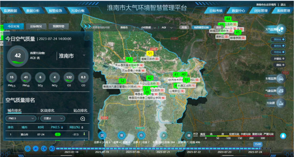
Task: Open the 监测数据 menu
Action: [x=11, y=11]
